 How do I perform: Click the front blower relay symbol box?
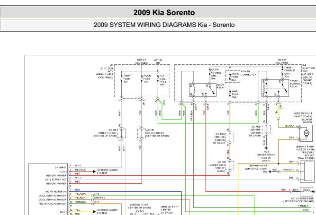pyautogui.click(x=275, y=88)
